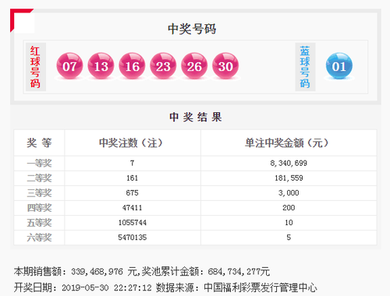This screenshot has height=296, width=390.
Task: Click blue ball number 01
Action: click(339, 66)
